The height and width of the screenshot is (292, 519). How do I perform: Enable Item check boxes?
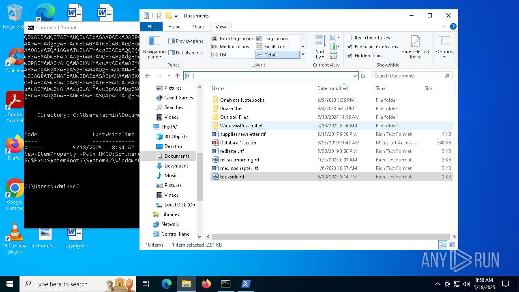pos(368,38)
